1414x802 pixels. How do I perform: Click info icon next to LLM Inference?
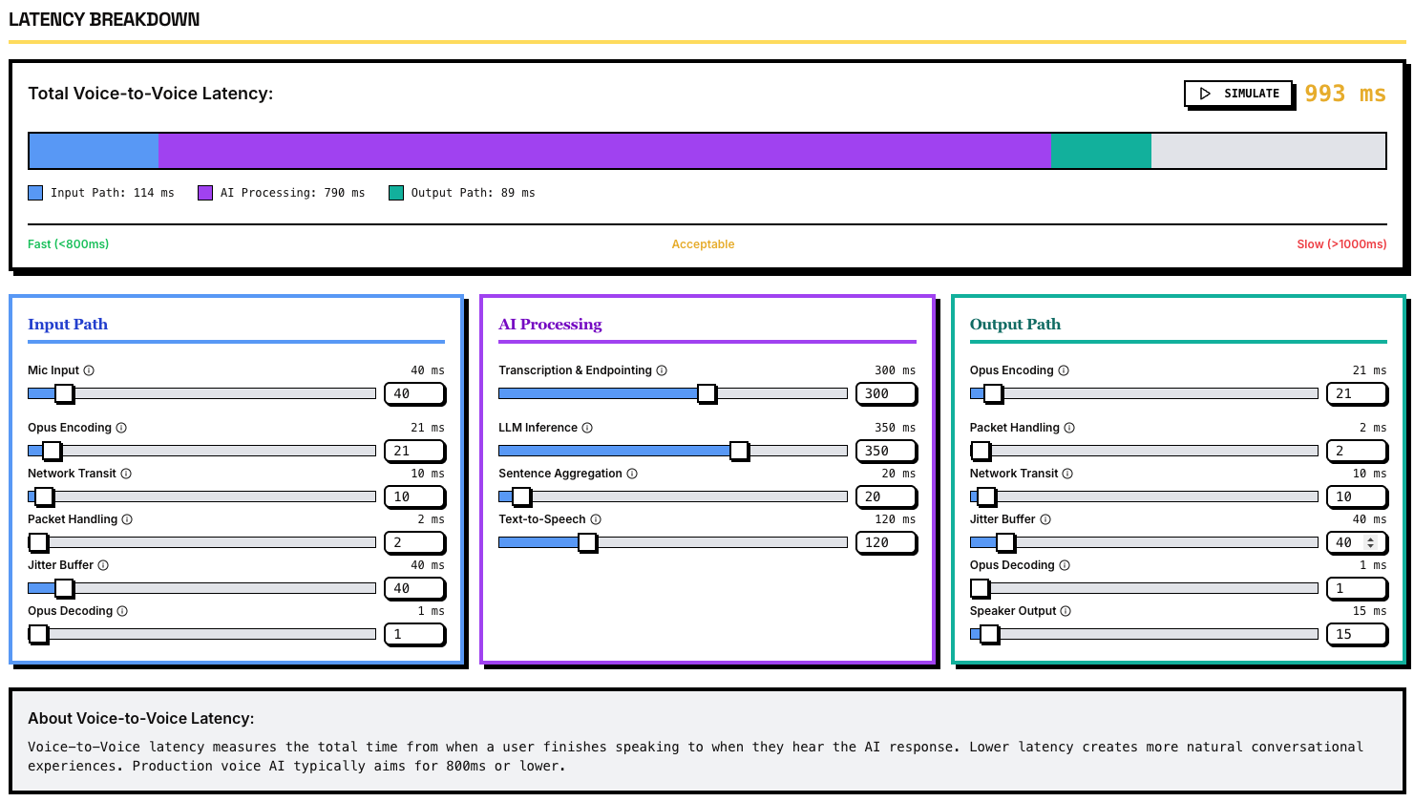point(587,428)
